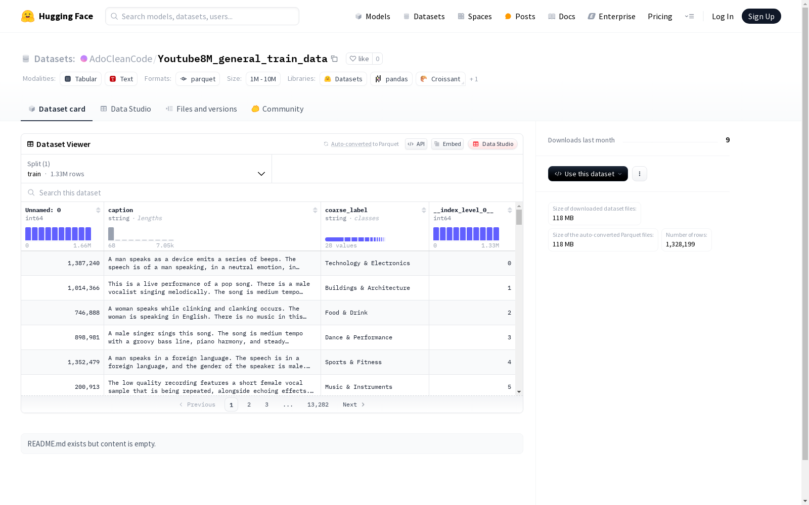This screenshot has width=809, height=505.
Task: Click the Unnamed: 0 histogram bars
Action: coord(58,233)
